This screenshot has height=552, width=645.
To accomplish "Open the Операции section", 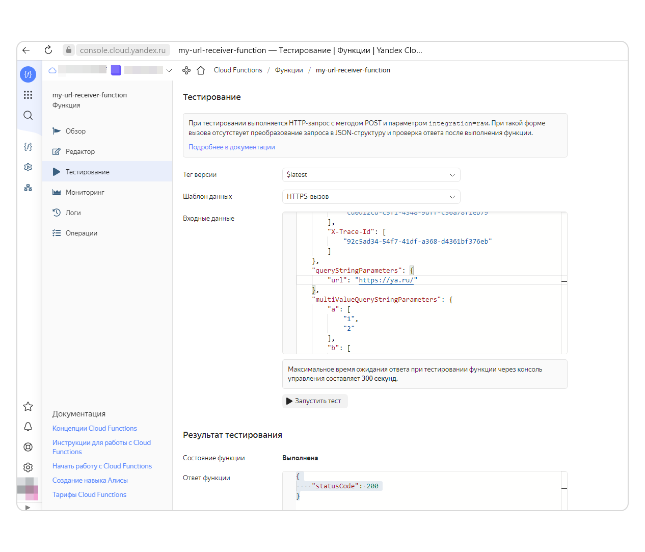I will [107, 233].
